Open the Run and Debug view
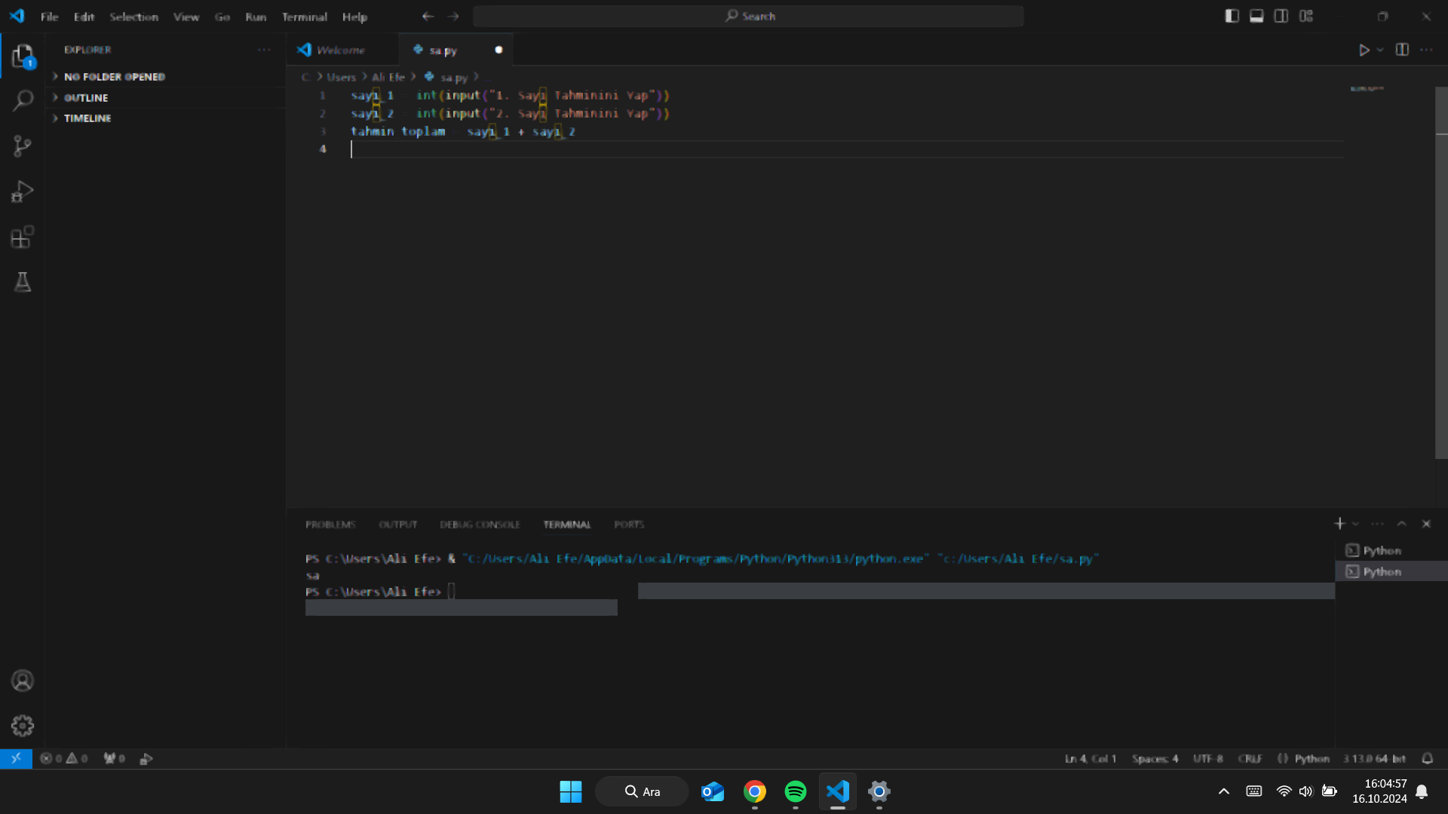This screenshot has width=1448, height=814. point(23,191)
